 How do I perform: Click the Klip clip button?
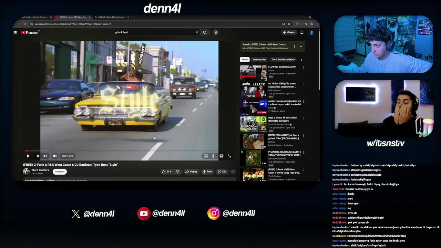(x=222, y=172)
